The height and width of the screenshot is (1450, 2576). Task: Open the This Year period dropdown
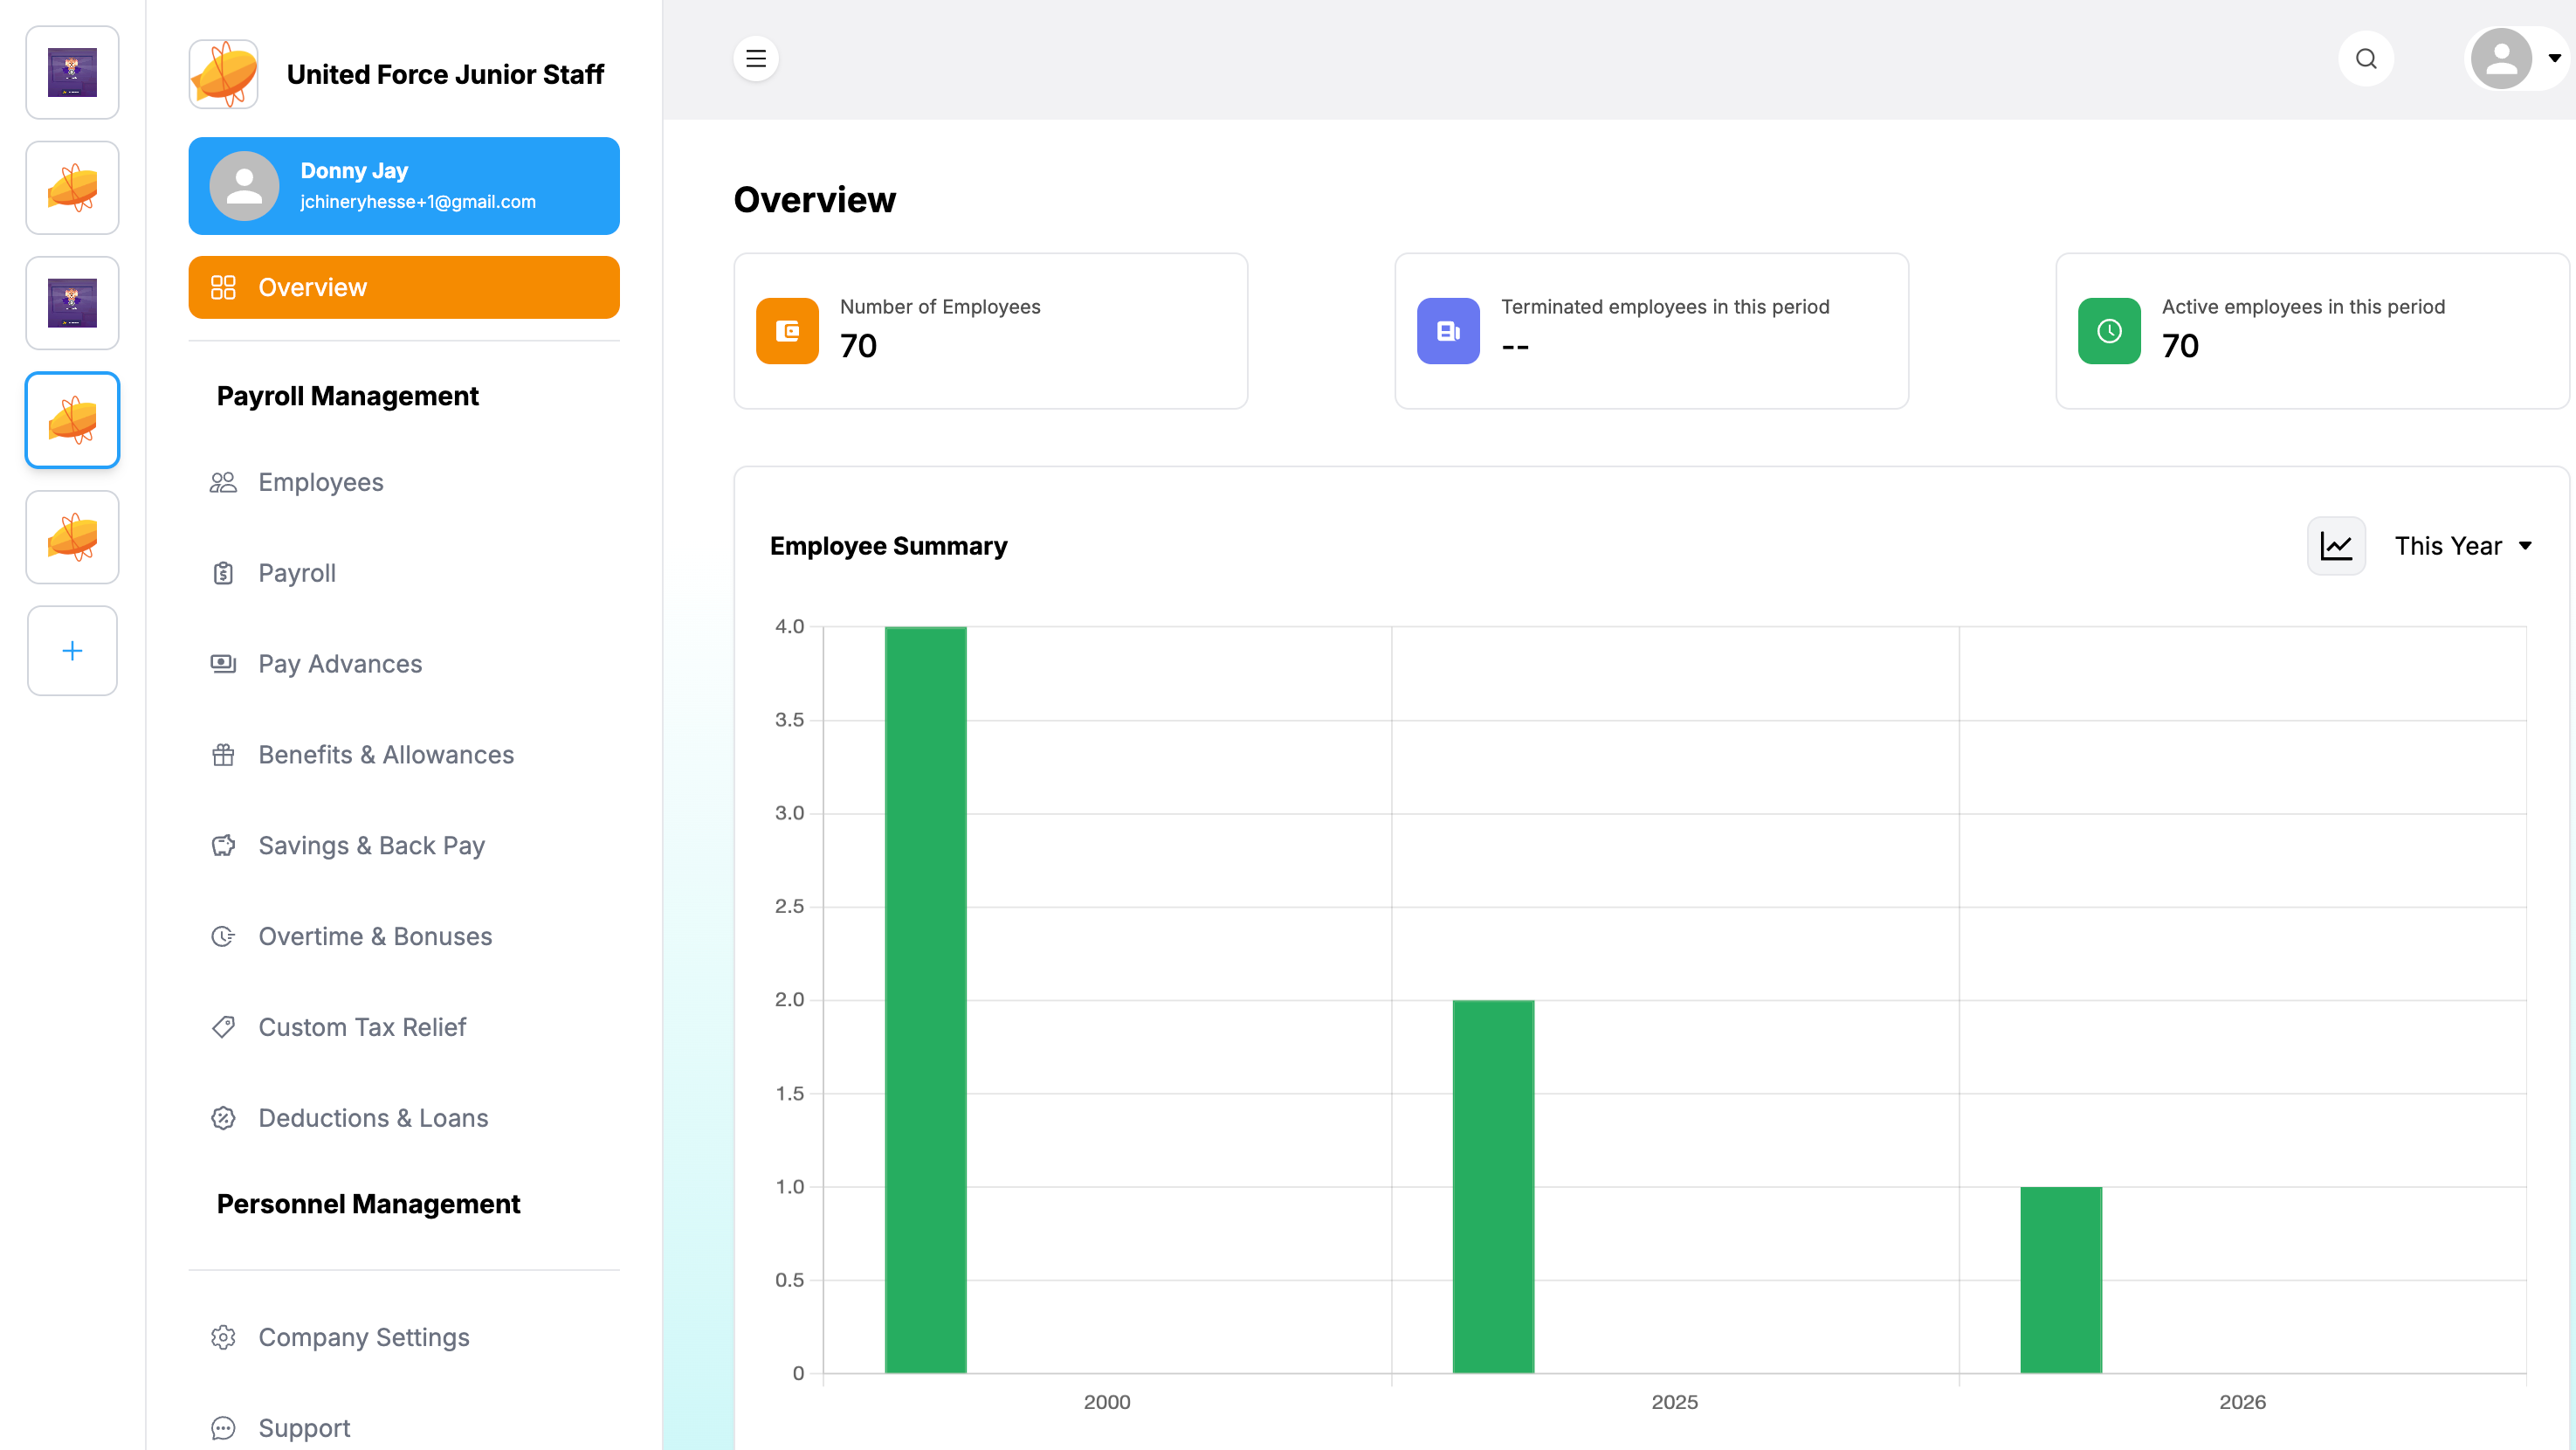tap(2463, 546)
